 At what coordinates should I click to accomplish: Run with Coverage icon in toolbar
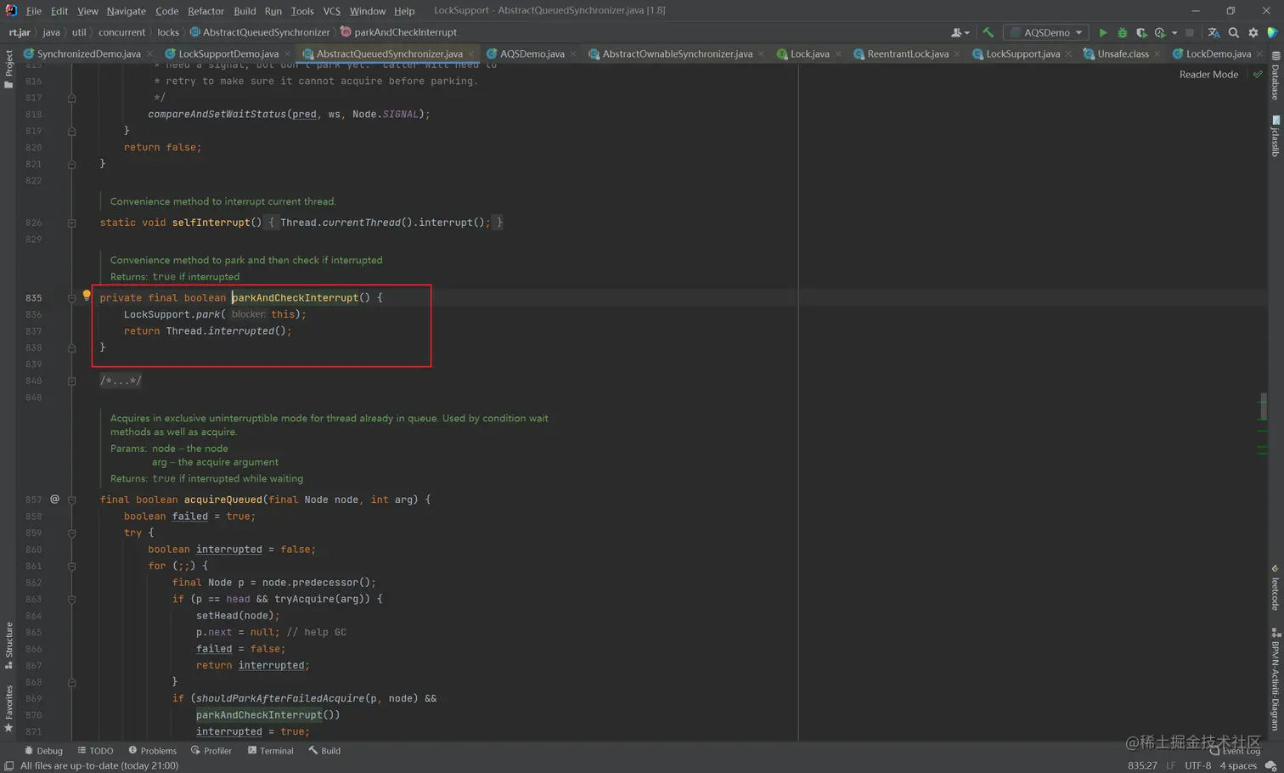[x=1140, y=32]
